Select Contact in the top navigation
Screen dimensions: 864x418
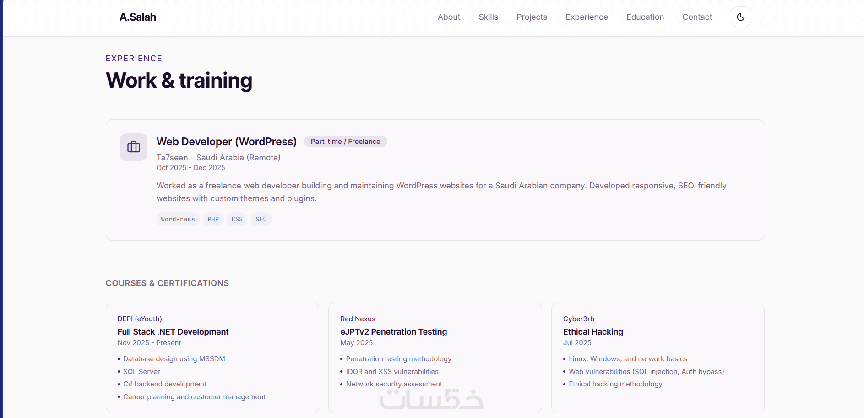[x=697, y=17]
